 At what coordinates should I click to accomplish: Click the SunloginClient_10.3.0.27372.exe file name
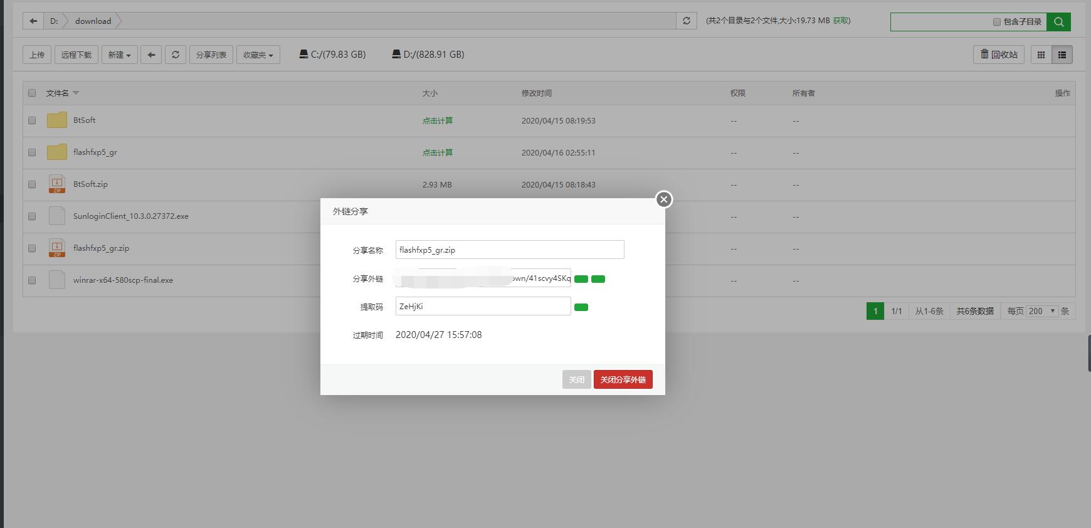[x=130, y=216]
